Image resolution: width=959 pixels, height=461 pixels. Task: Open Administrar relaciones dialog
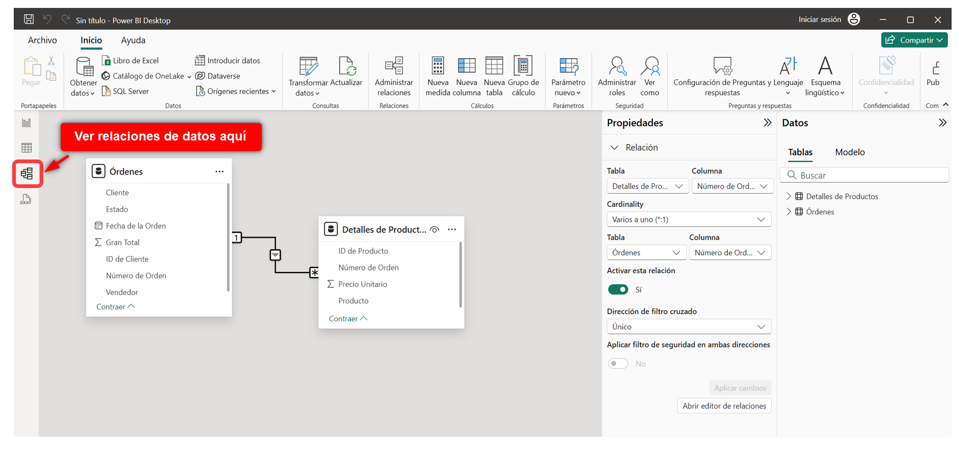[x=394, y=77]
